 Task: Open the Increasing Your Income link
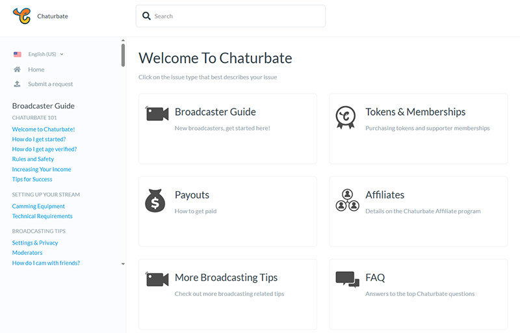42,169
